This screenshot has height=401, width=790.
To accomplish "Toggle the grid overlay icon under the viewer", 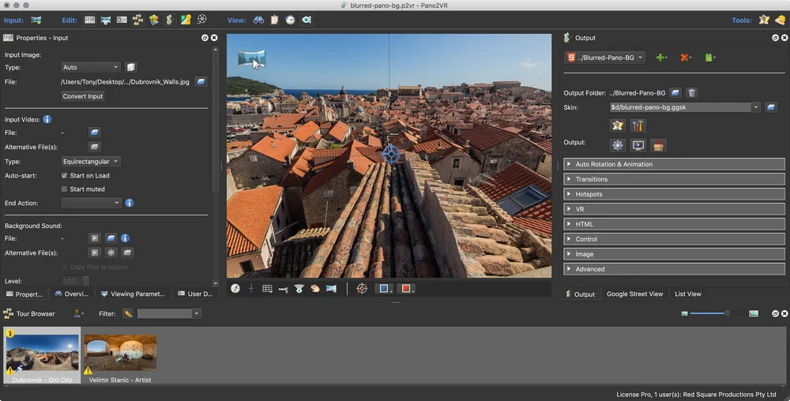I will tap(267, 289).
